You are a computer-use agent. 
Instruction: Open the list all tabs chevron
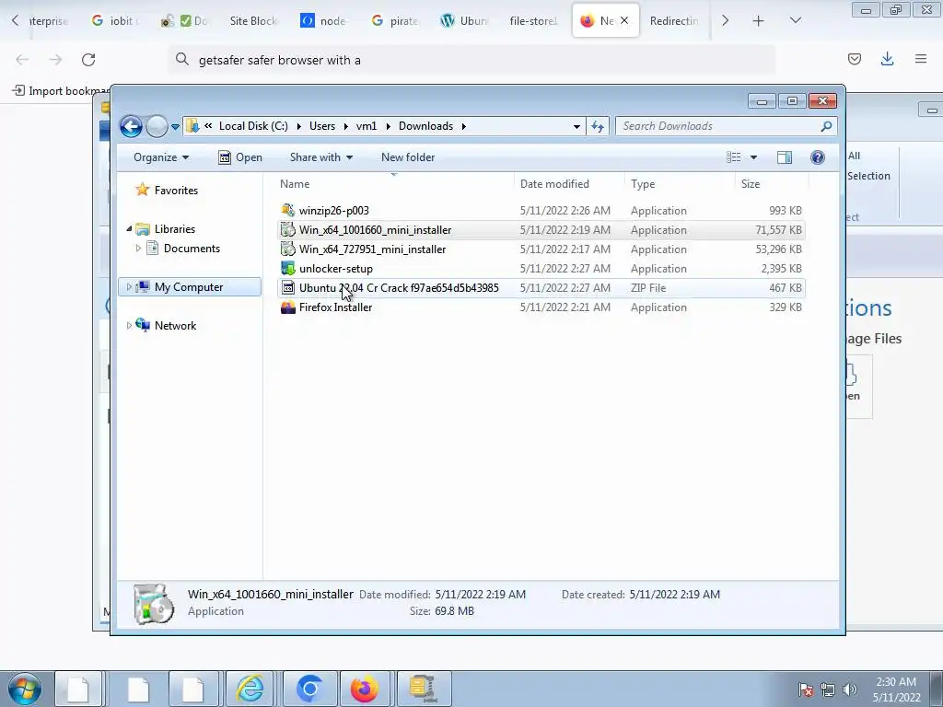point(795,20)
